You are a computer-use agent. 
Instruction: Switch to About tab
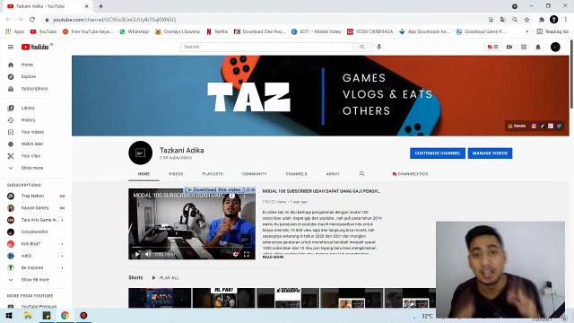click(x=333, y=174)
